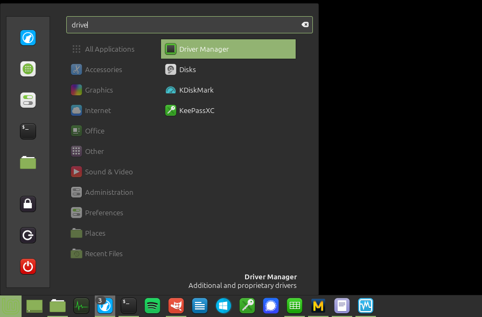Click the Windows logo icon in taskbar
This screenshot has width=482, height=317.
pyautogui.click(x=223, y=306)
